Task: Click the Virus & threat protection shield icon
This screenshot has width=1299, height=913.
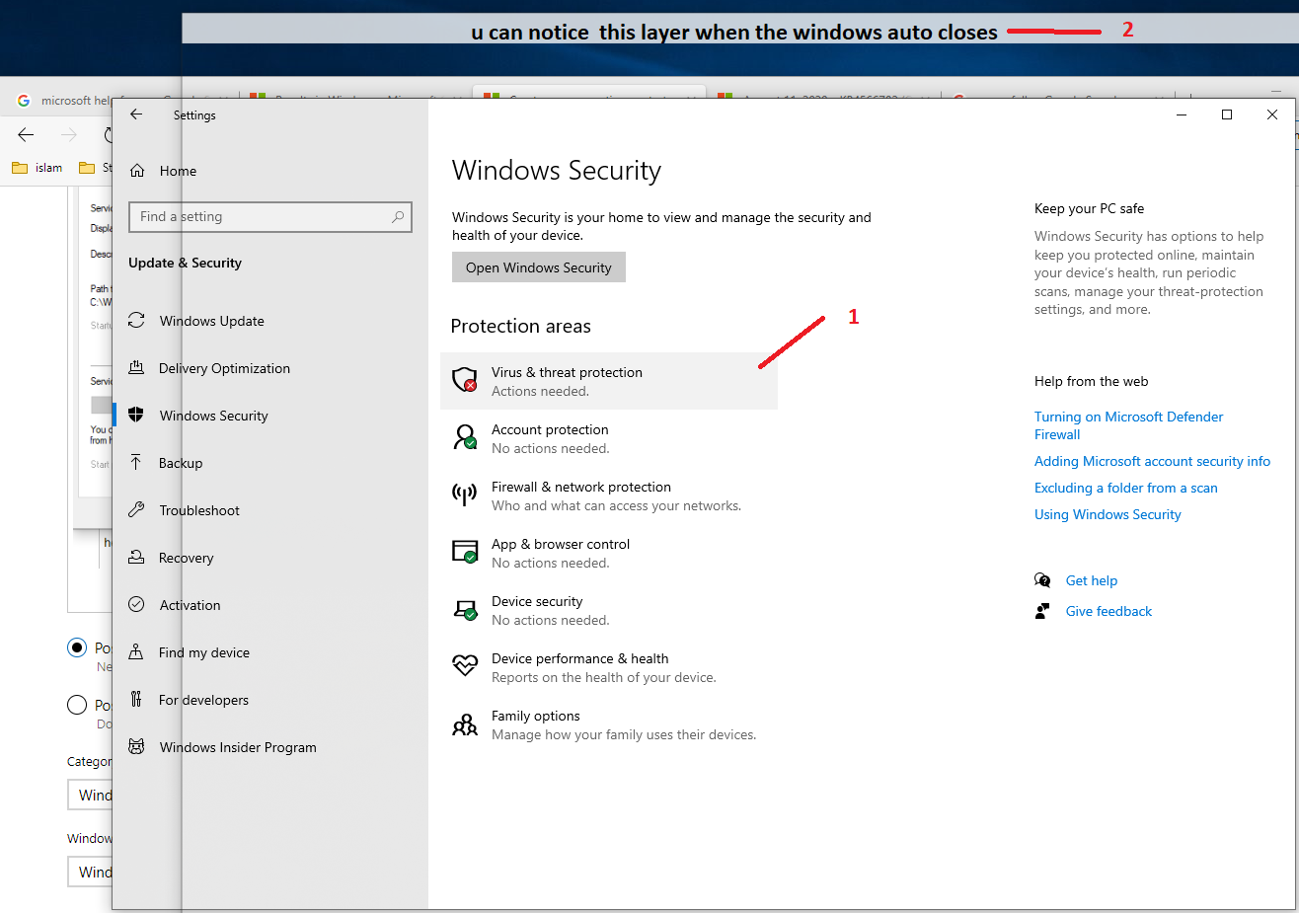Action: coord(465,380)
